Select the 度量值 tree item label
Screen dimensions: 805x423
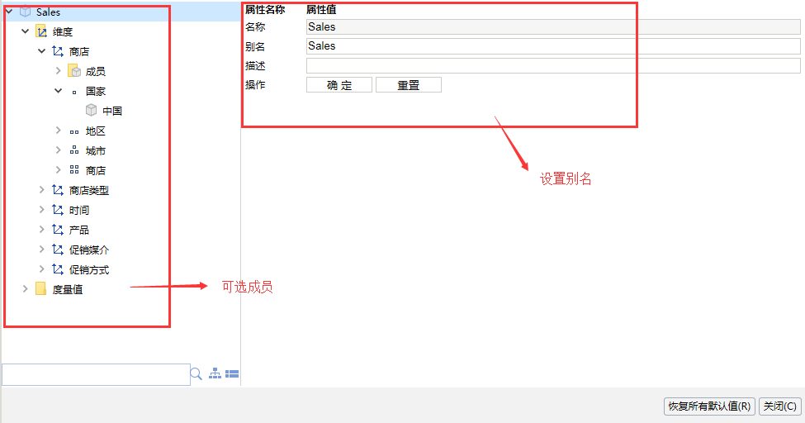(67, 289)
